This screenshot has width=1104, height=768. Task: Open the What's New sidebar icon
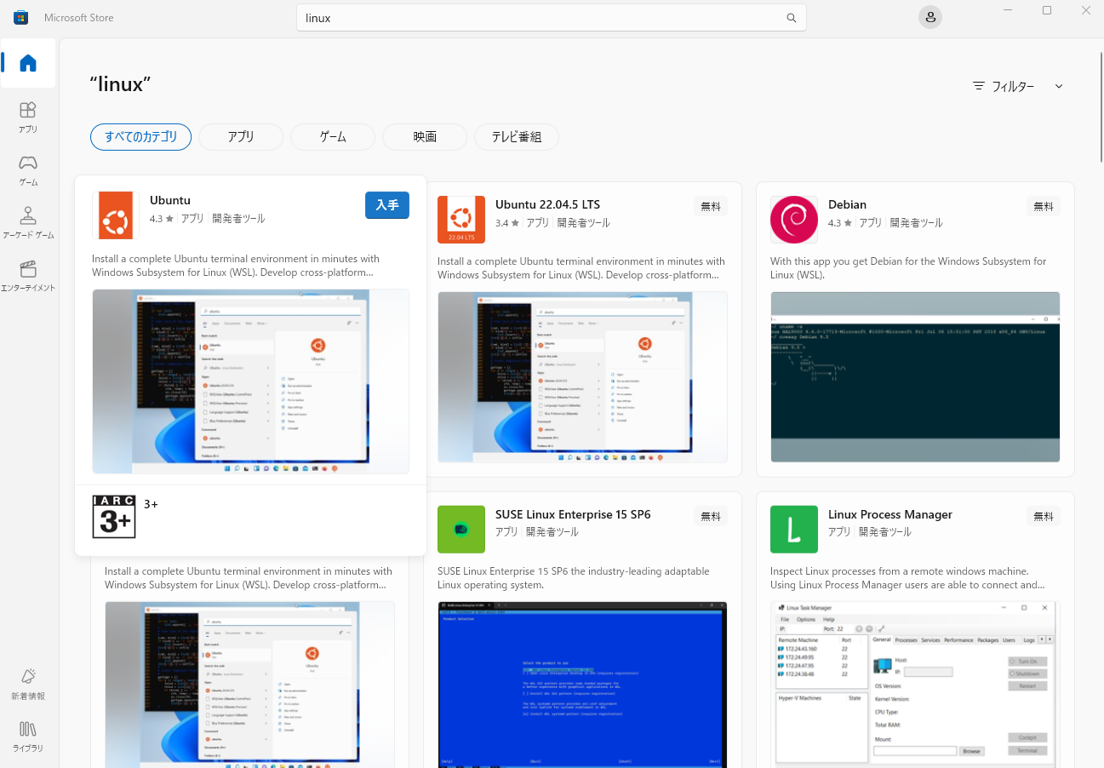coord(28,682)
